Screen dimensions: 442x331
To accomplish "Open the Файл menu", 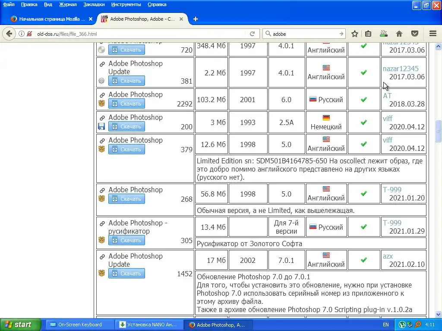I will tap(9, 4).
